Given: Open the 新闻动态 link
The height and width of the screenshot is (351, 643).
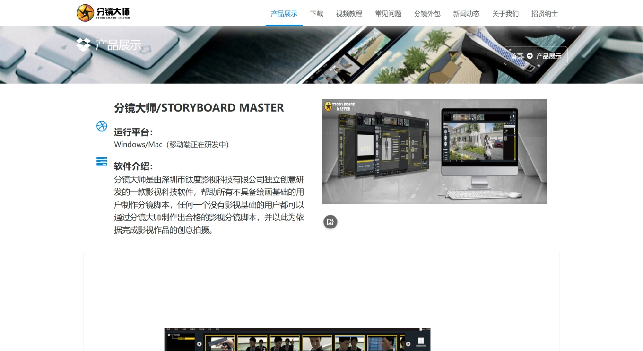Looking at the screenshot, I should (466, 13).
